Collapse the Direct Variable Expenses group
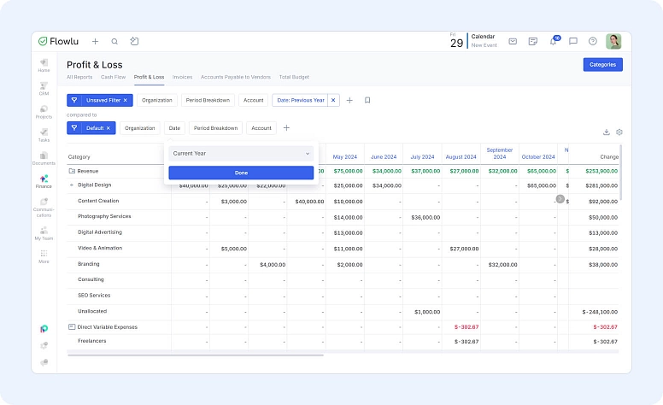Image resolution: width=663 pixels, height=405 pixels. pos(72,327)
